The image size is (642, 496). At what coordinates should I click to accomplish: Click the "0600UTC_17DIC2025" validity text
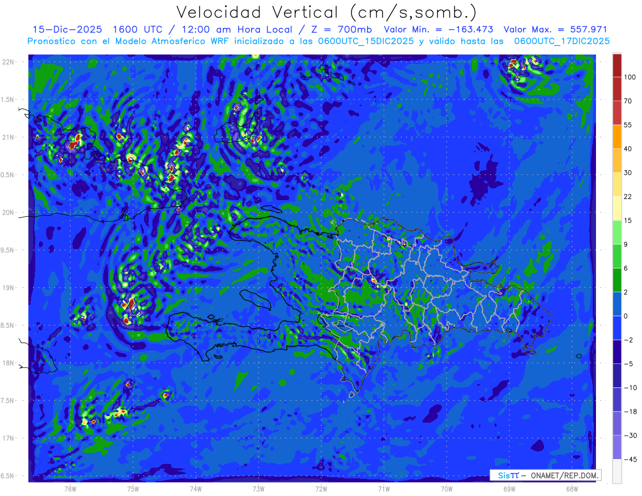[x=562, y=41]
